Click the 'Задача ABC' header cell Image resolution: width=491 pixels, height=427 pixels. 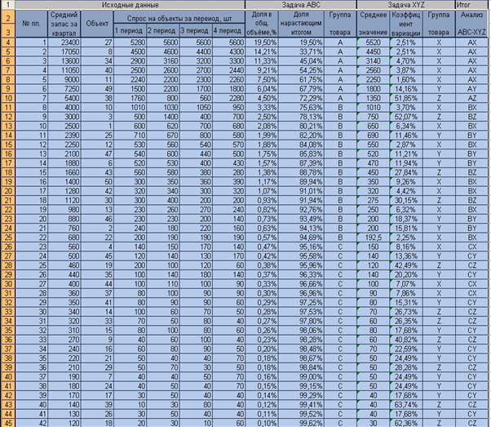[301, 5]
